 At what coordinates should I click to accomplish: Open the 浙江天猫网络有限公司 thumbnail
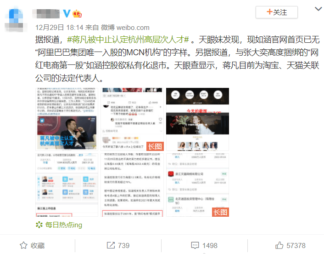(x=197, y=185)
